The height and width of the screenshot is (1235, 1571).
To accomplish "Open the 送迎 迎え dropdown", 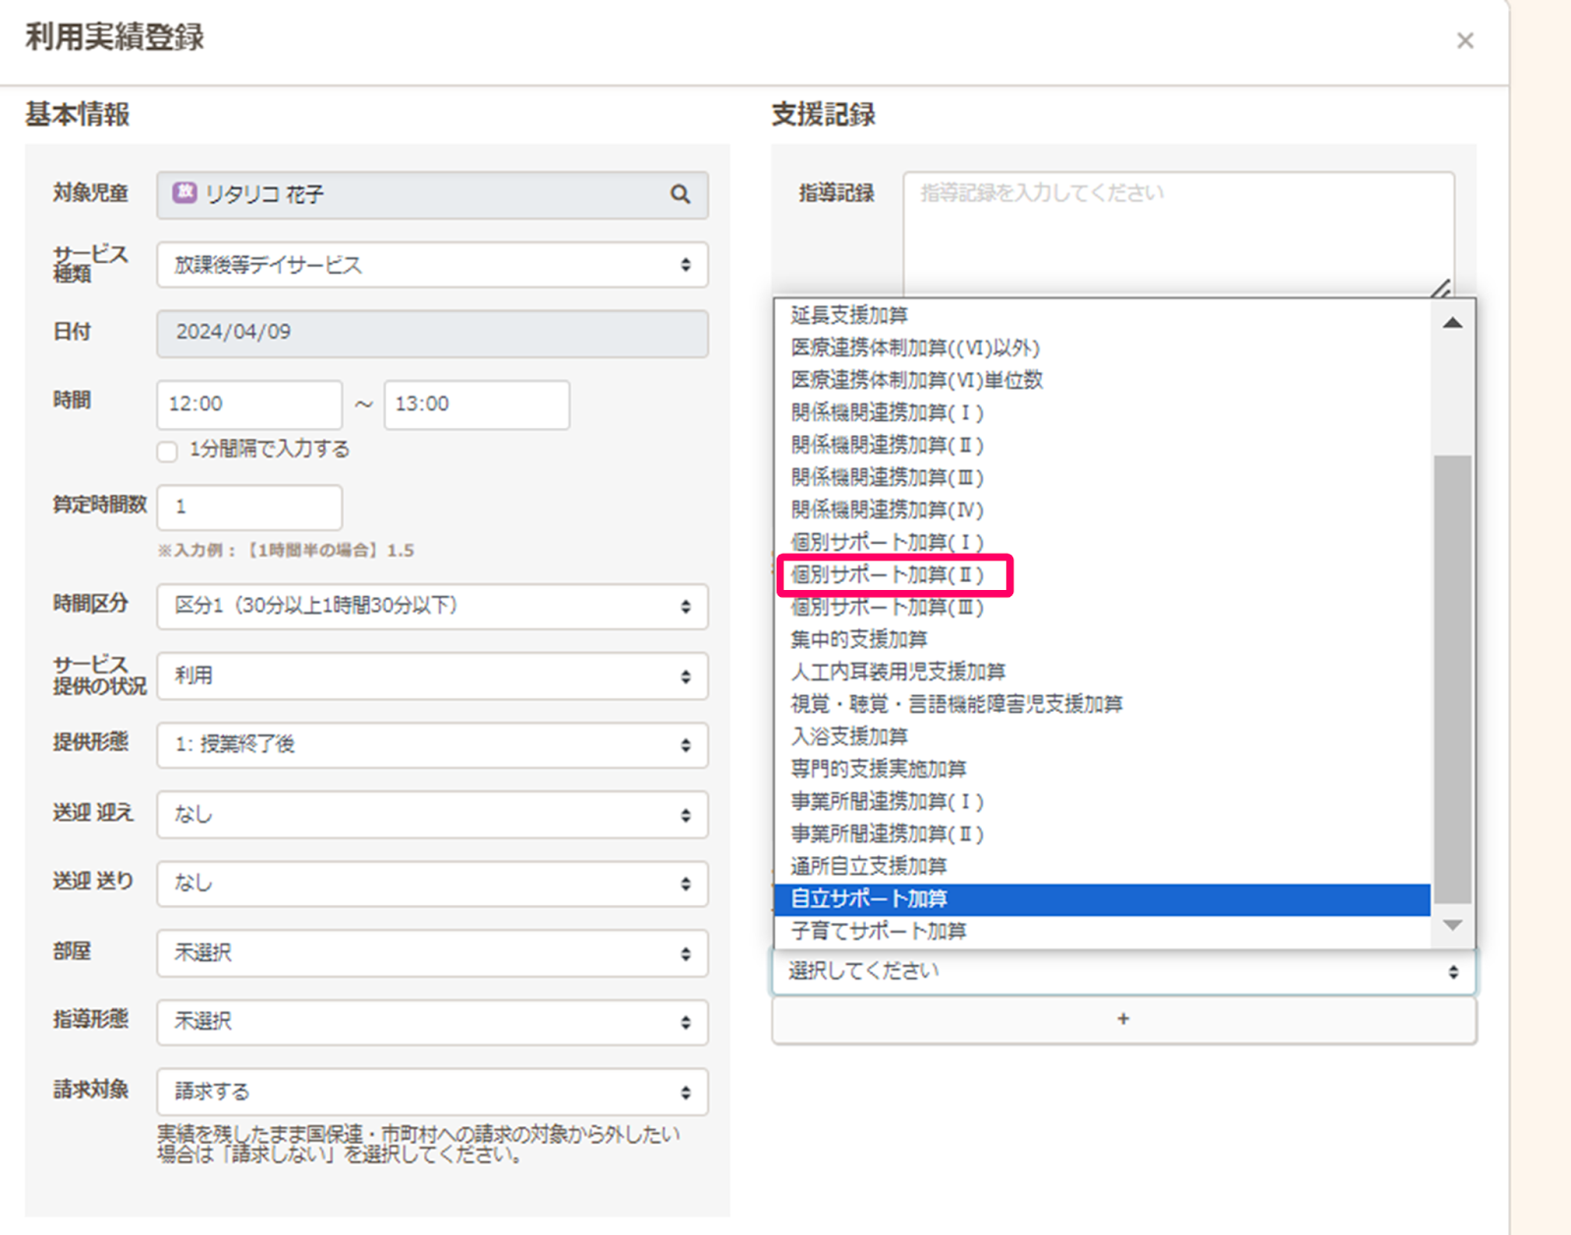I will (432, 815).
